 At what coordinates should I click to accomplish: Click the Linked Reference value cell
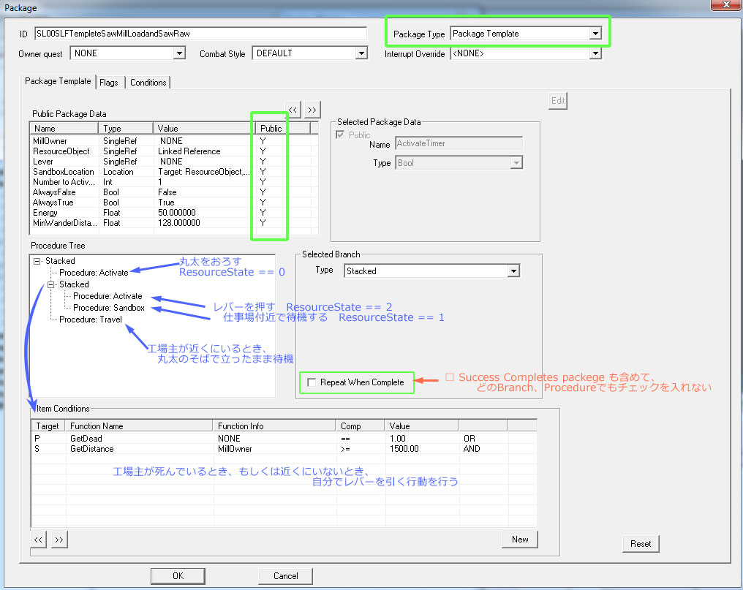189,151
